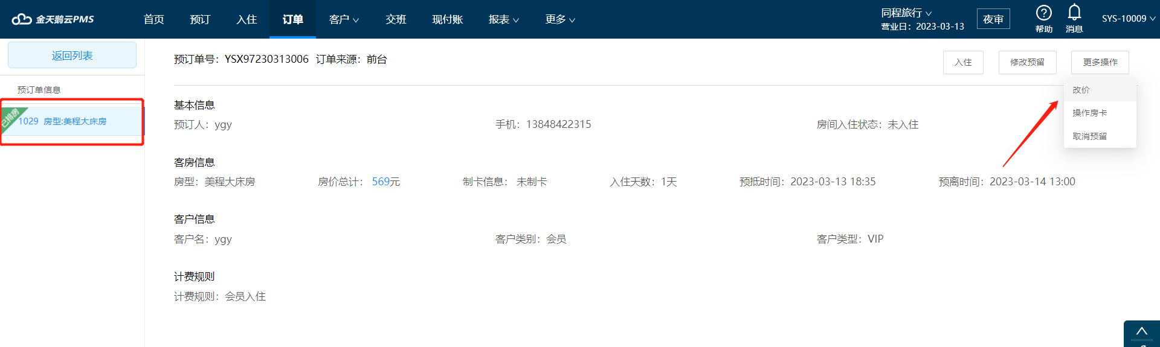The width and height of the screenshot is (1160, 347).
Task: Click the 预订人 ygy text
Action: (203, 124)
